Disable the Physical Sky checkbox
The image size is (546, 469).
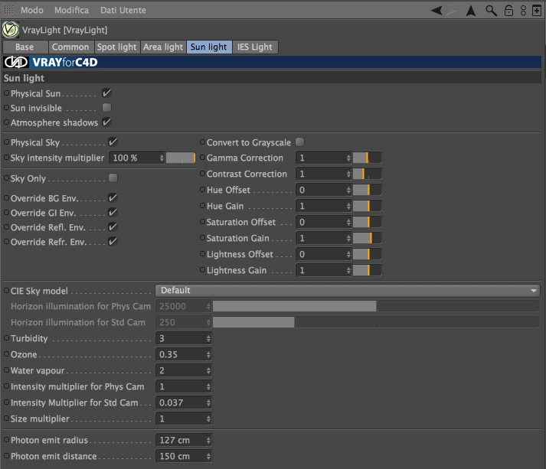tap(113, 142)
